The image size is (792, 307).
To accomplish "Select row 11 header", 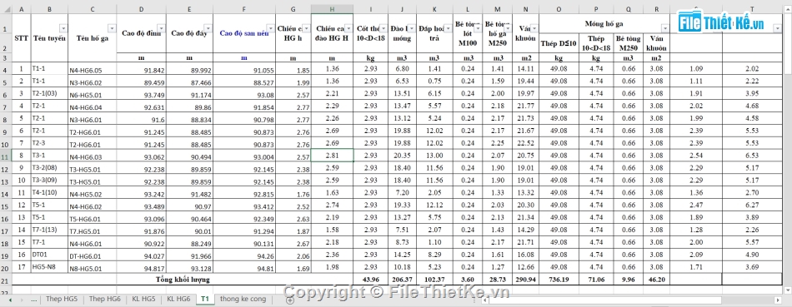I will click(6, 156).
